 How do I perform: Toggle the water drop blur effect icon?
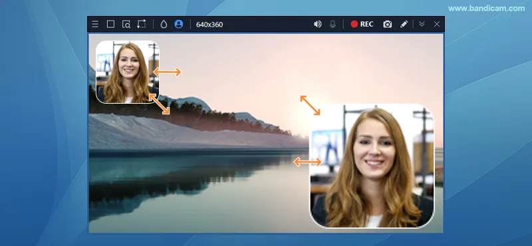164,24
